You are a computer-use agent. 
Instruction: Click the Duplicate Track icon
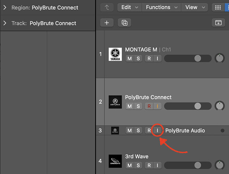[124, 23]
